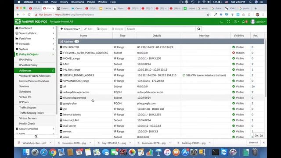Image resolution: width=281 pixels, height=158 pixels.
Task: Open Internet Service Database
Action: [x=35, y=81]
